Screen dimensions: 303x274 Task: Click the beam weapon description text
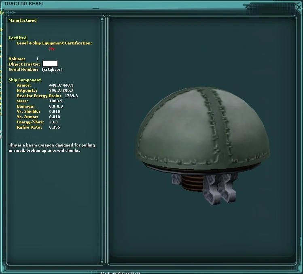[x=52, y=148]
